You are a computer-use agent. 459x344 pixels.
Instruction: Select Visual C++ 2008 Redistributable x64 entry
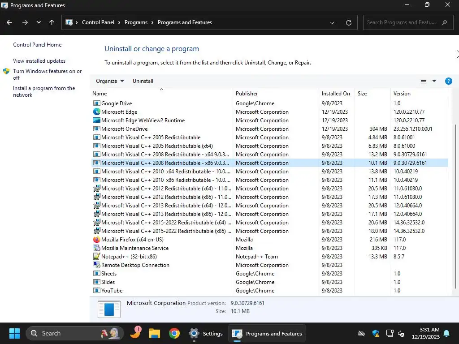[x=270, y=154]
